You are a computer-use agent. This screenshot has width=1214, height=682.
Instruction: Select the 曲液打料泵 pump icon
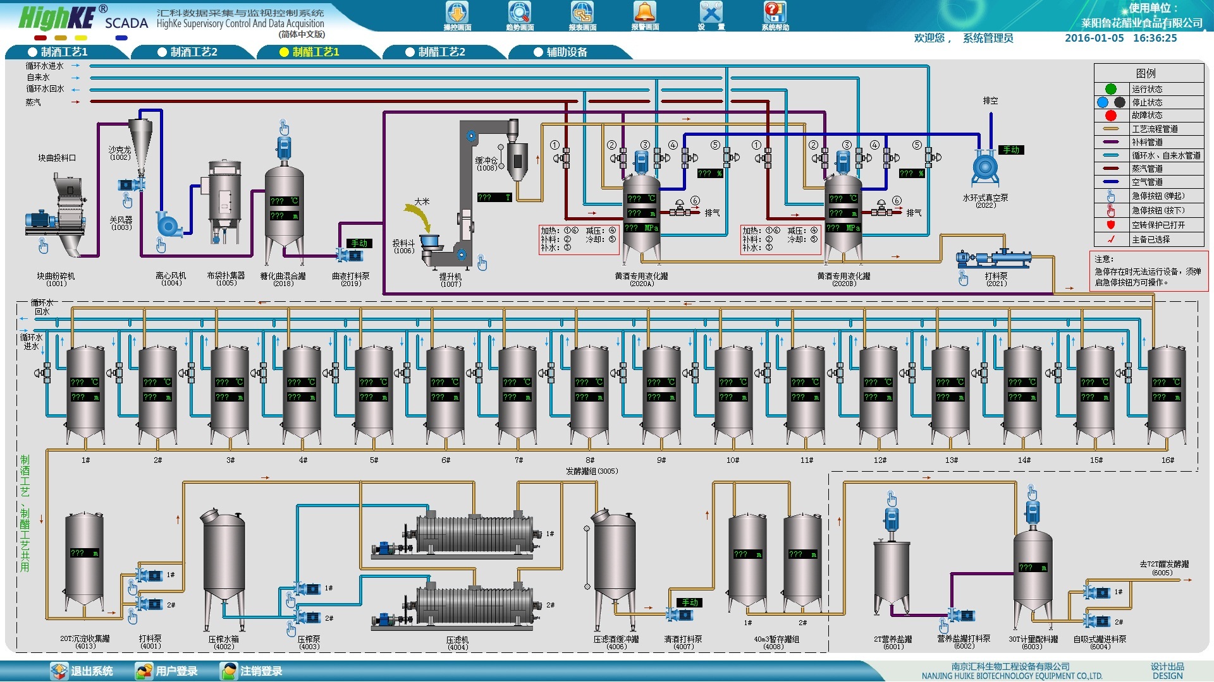(350, 255)
